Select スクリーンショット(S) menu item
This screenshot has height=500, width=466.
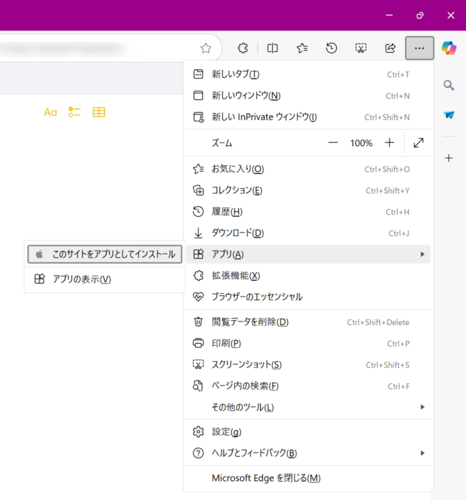pyautogui.click(x=308, y=365)
